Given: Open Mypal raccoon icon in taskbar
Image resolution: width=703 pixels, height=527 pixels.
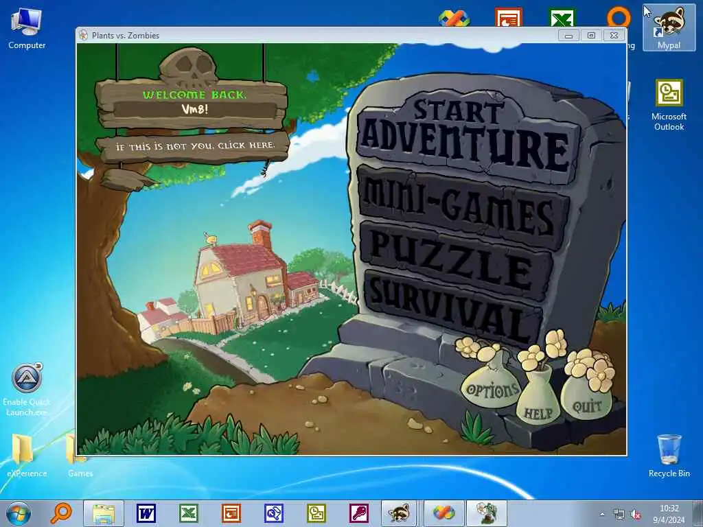Looking at the screenshot, I should 399,513.
